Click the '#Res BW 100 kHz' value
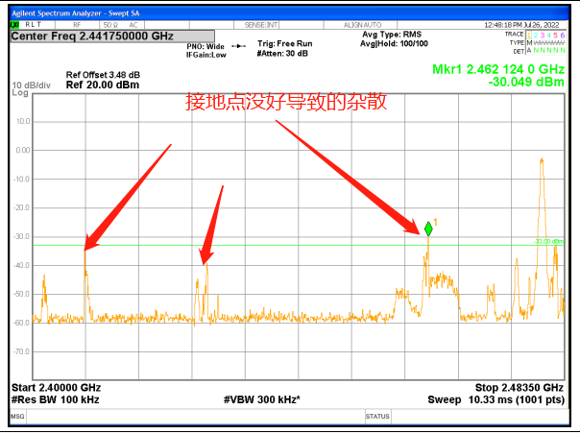 [x=55, y=399]
